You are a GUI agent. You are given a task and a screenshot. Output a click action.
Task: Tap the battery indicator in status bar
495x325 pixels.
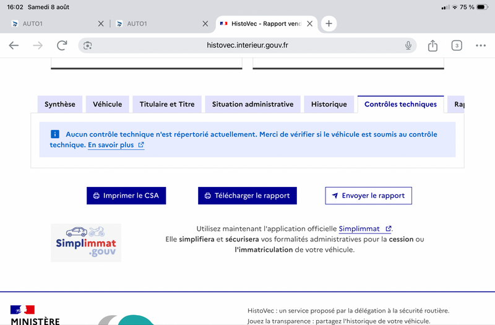tap(483, 7)
